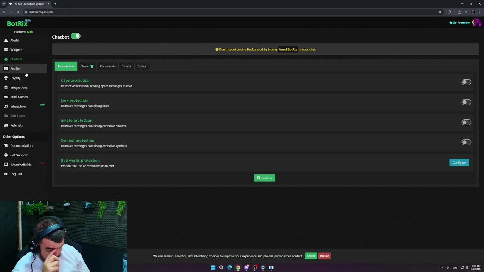Click the green Confirm button
This screenshot has width=484, height=272.
click(265, 178)
